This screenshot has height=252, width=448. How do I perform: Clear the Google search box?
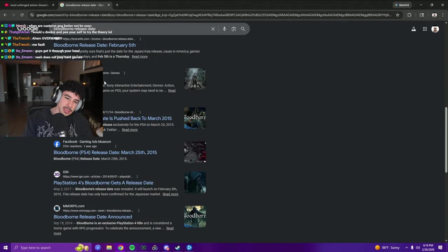coord(213,29)
